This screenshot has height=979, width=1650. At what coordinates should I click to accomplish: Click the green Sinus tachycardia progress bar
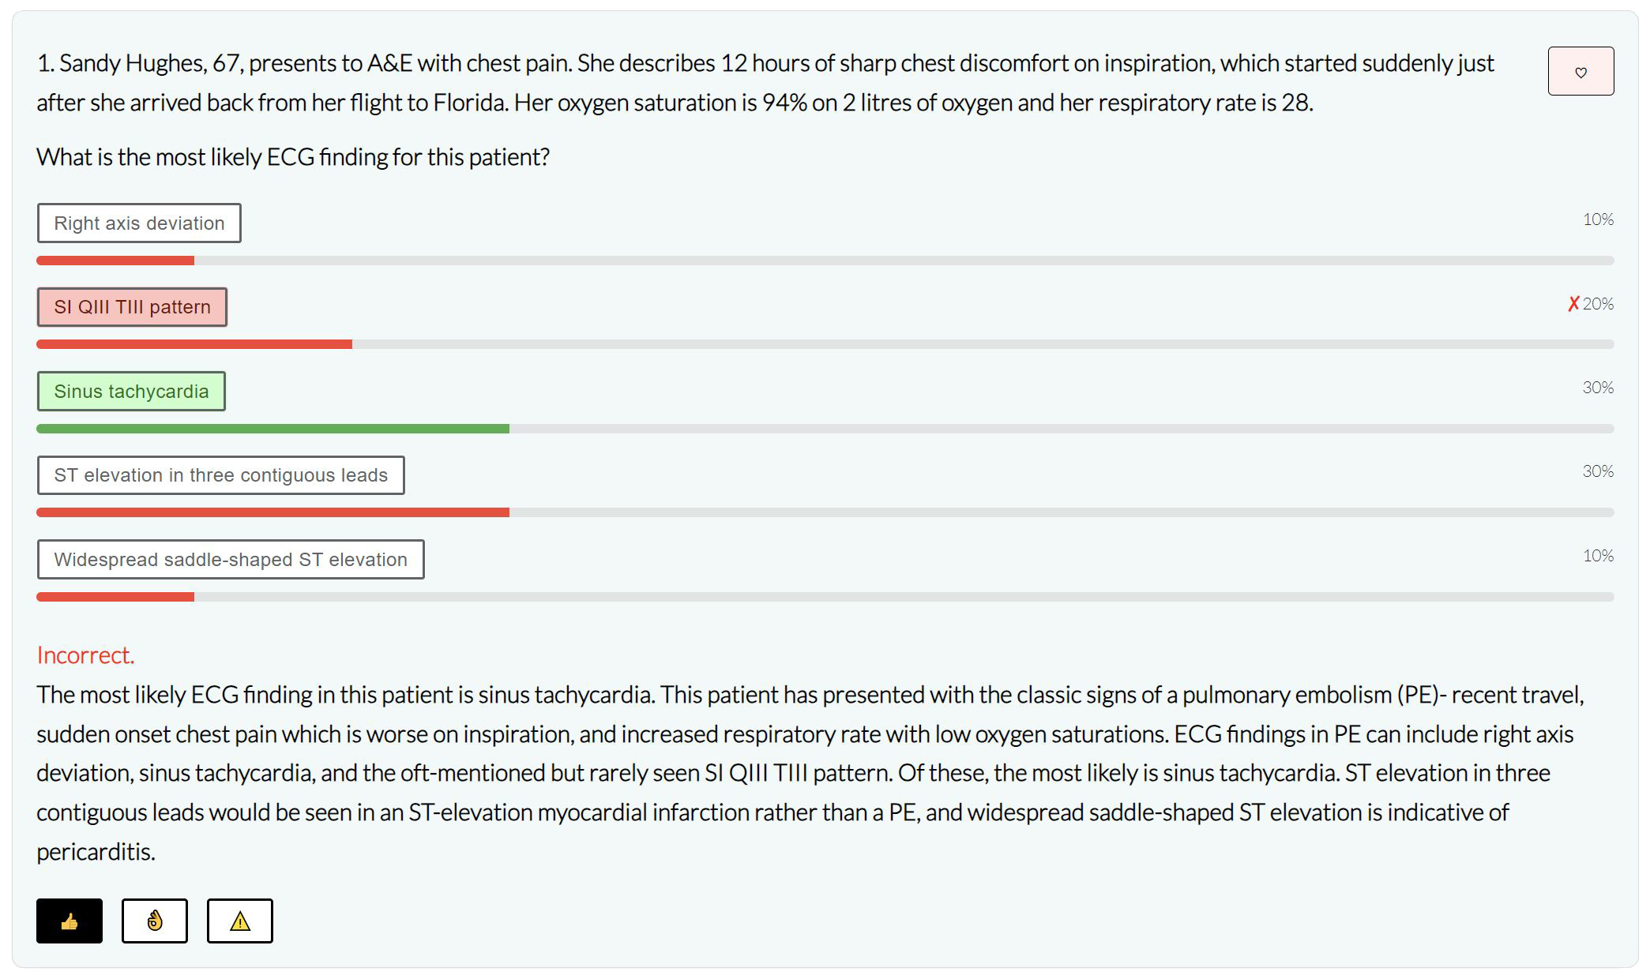pyautogui.click(x=272, y=429)
